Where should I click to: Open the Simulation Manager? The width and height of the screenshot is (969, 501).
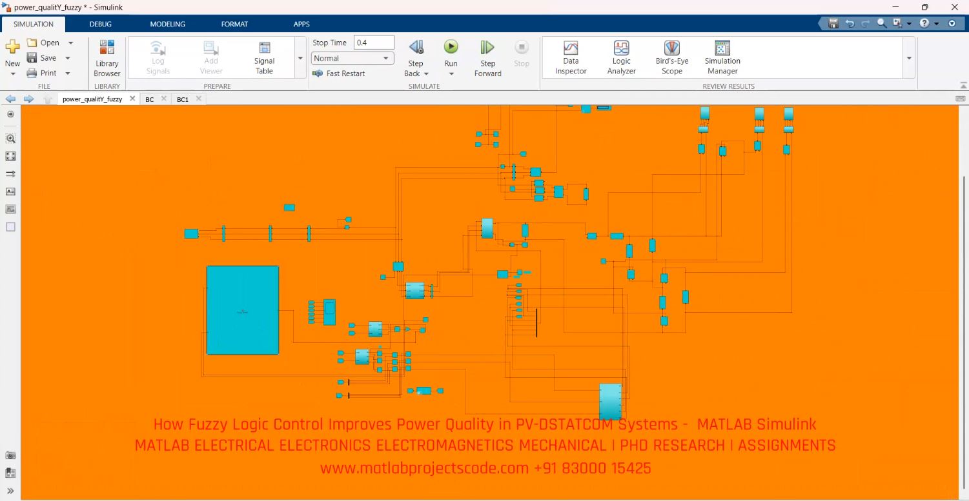click(x=721, y=57)
